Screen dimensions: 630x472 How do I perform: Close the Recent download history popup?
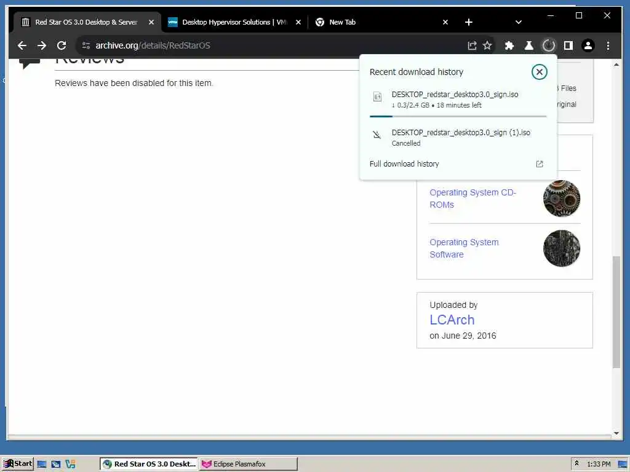click(x=539, y=72)
